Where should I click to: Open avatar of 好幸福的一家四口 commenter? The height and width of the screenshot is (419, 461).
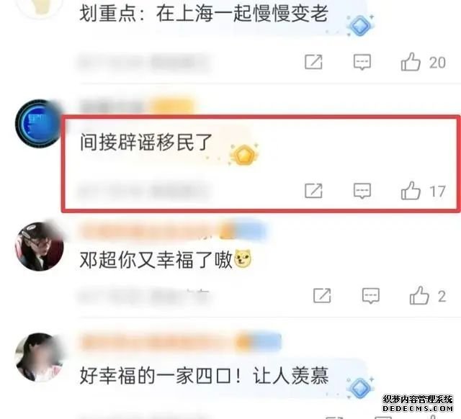[x=40, y=357]
